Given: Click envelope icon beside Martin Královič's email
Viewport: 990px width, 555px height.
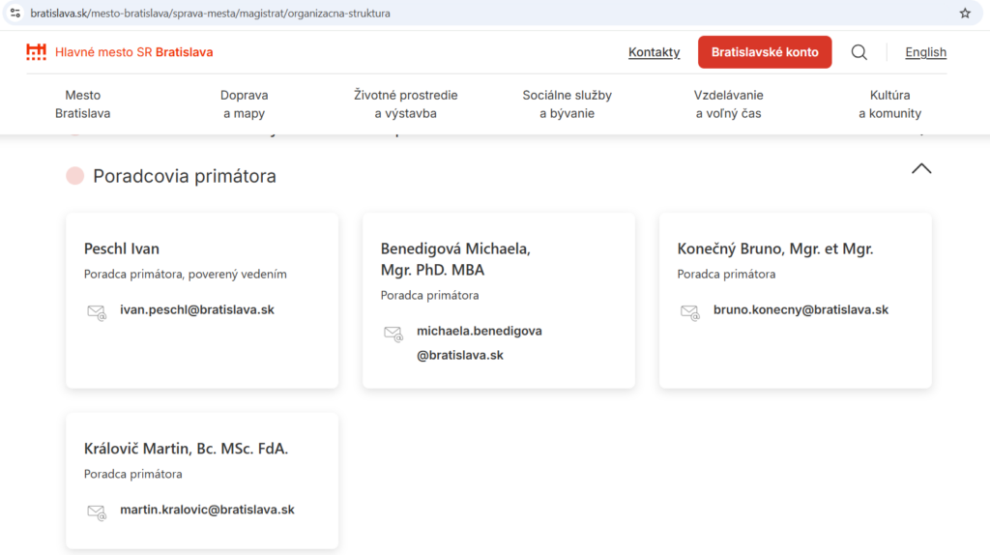Looking at the screenshot, I should pyautogui.click(x=97, y=512).
